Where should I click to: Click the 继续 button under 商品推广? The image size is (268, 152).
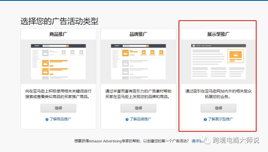58,108
